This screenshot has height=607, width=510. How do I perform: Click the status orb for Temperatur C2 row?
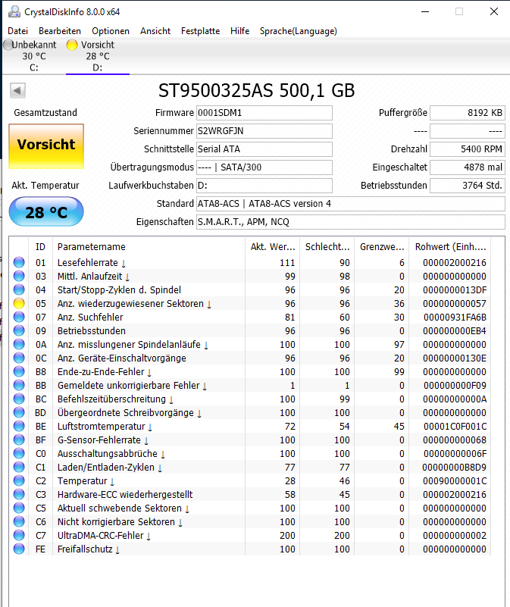pyautogui.click(x=19, y=480)
